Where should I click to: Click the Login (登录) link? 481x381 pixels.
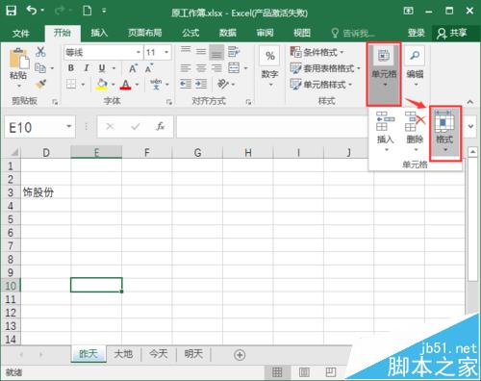click(417, 33)
